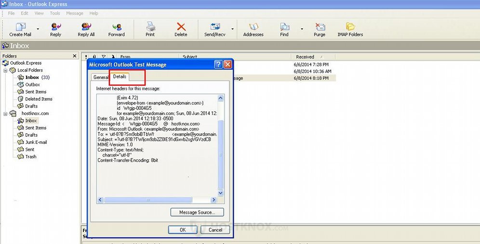Open the Edit menu
This screenshot has height=244, width=480.
click(25, 13)
